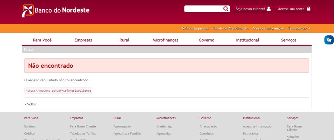Expand the Microfinanças navigation menu
The width and height of the screenshot is (334, 140).
(165, 40)
